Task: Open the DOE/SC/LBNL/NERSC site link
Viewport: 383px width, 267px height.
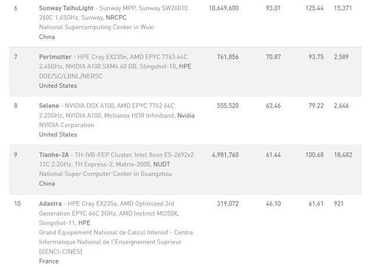Action: [x=71, y=76]
